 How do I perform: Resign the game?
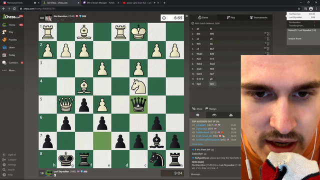point(211,109)
